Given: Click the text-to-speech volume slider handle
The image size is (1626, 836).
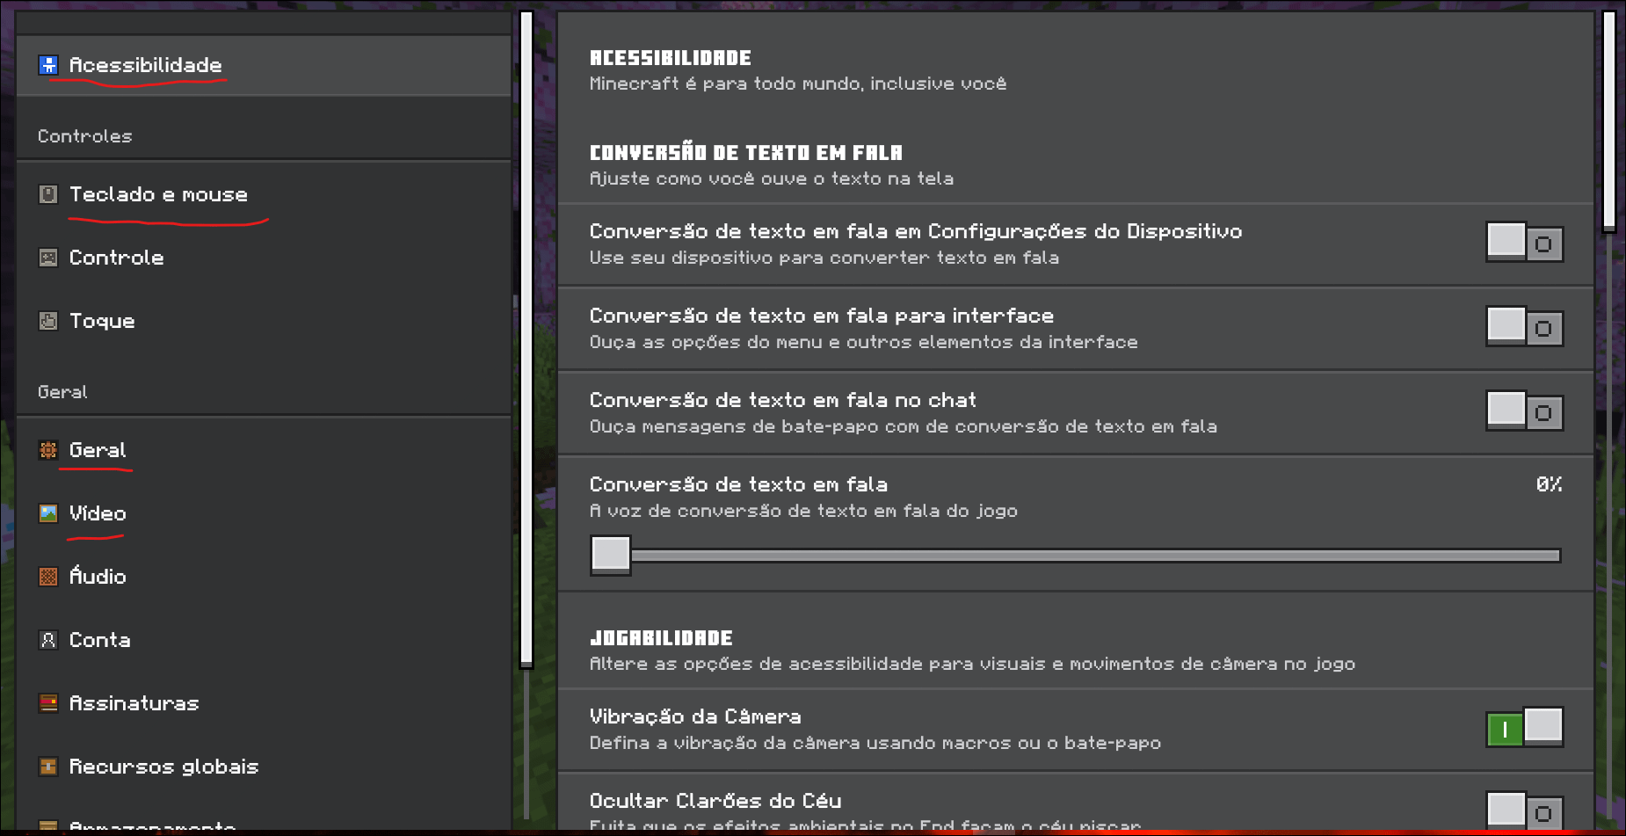Looking at the screenshot, I should (x=611, y=555).
